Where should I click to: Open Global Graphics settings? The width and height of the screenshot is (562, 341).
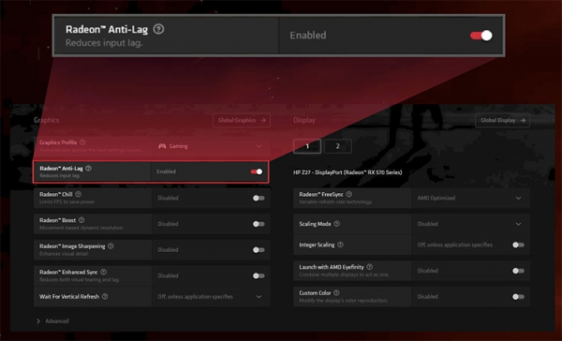pos(242,120)
